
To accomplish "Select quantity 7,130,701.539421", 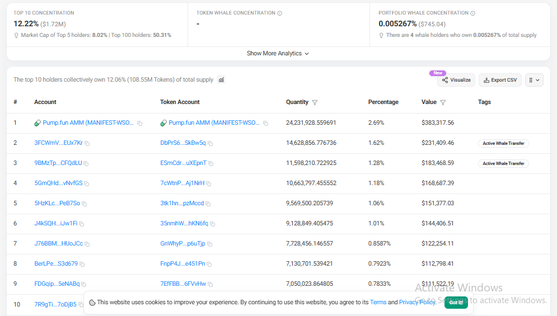I will click(x=310, y=263).
